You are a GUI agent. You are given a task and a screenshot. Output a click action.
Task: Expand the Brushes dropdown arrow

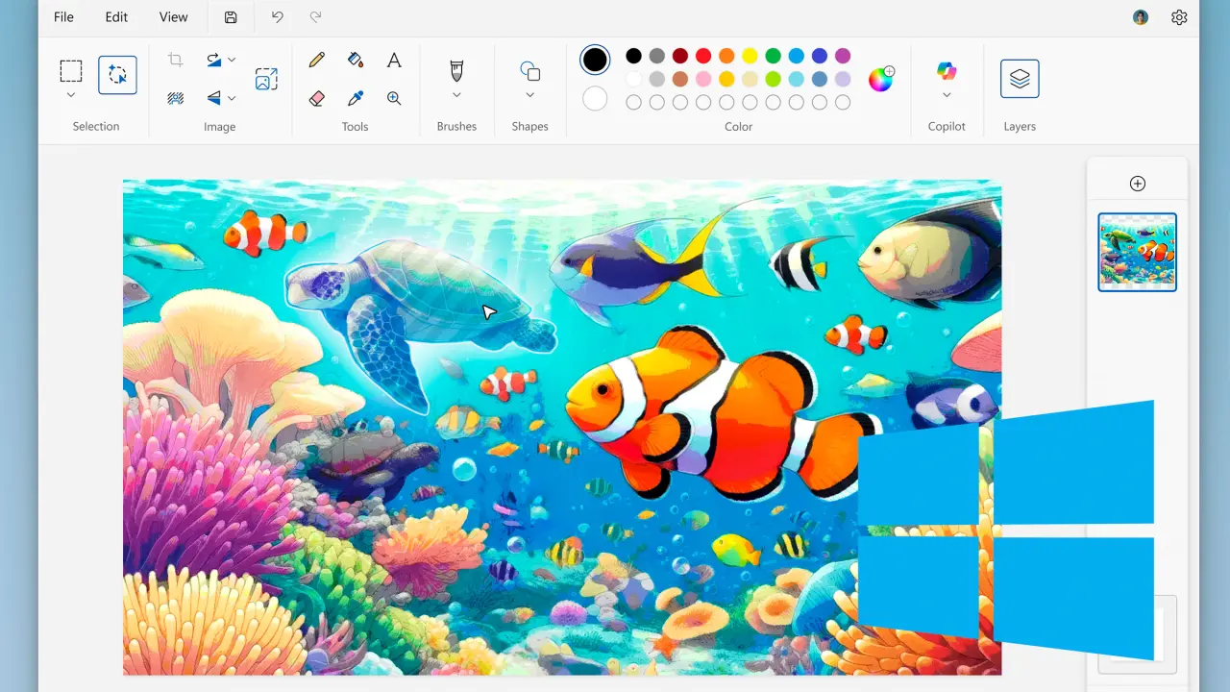[x=456, y=95]
